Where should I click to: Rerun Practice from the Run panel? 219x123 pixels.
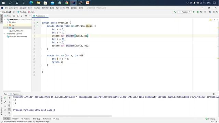[x=5, y=98]
